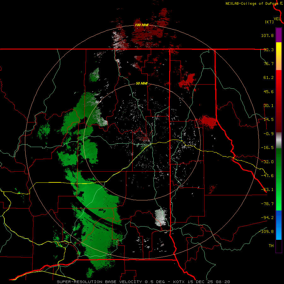The width and height of the screenshot is (284, 284).
Task: Click the KOTX station identifier
Action: (x=179, y=282)
